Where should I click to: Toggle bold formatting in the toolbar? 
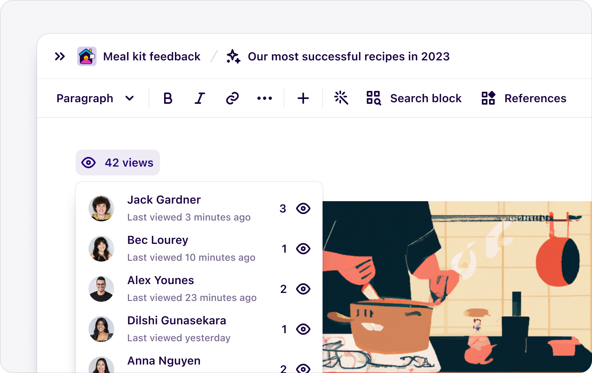168,98
